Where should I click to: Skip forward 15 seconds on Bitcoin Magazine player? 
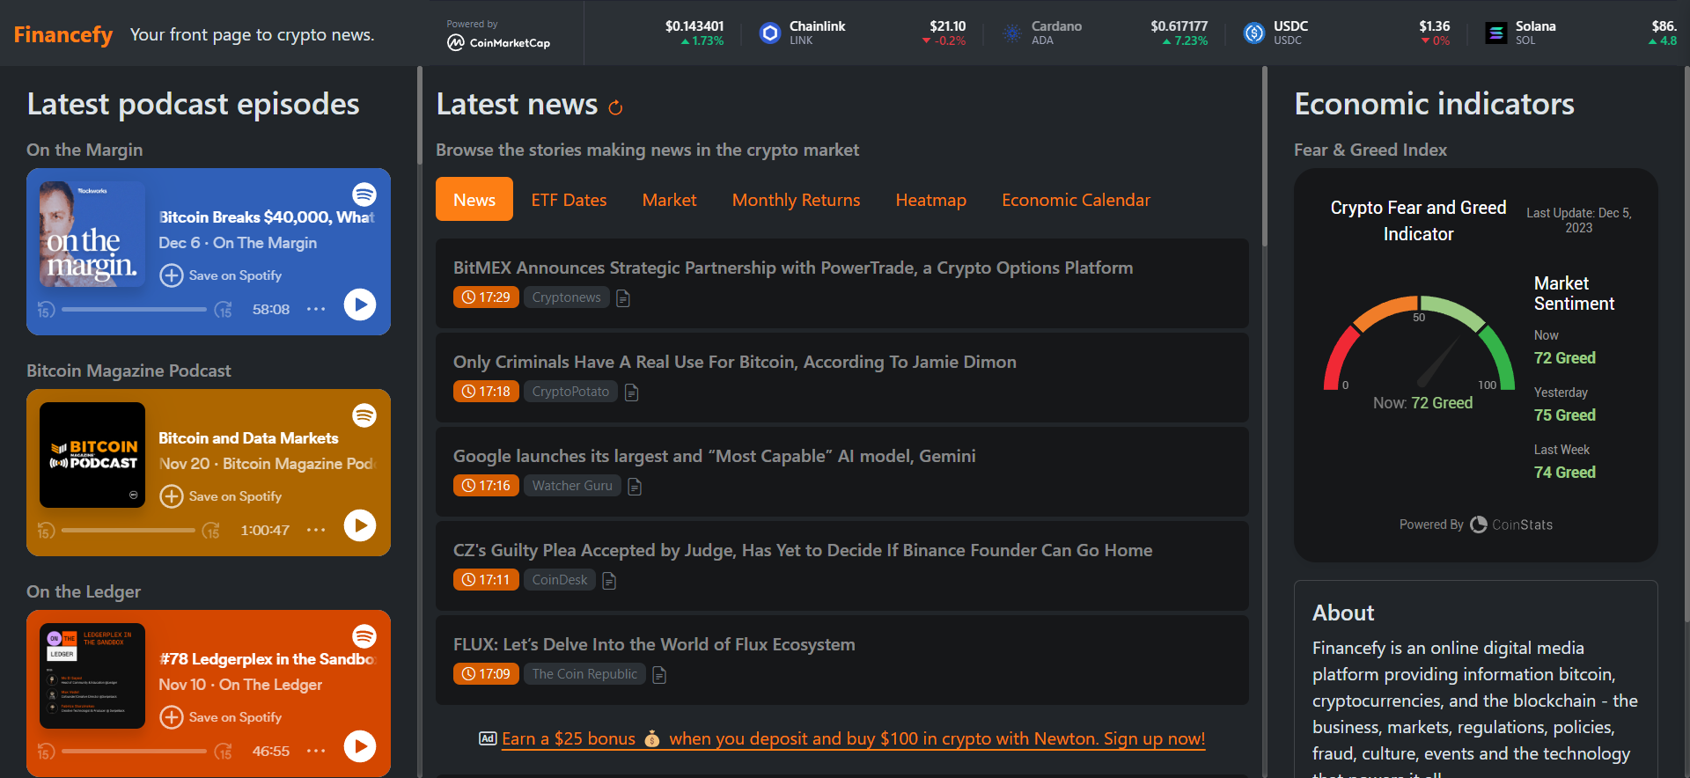211,531
